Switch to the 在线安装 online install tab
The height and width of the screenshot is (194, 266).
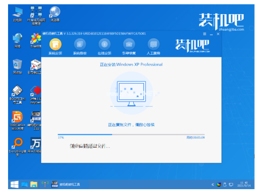pos(104,47)
